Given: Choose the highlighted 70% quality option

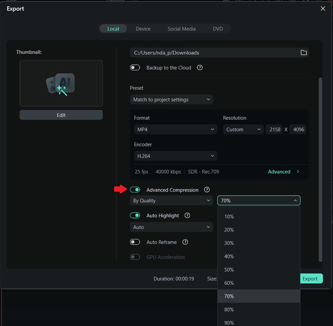Looking at the screenshot, I should point(259,296).
